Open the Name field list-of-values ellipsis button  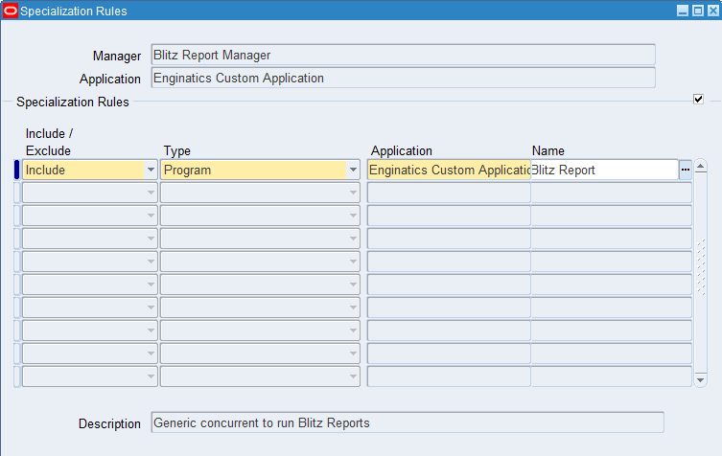pos(686,170)
